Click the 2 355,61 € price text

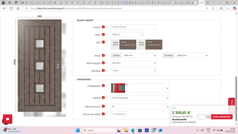(x=181, y=113)
